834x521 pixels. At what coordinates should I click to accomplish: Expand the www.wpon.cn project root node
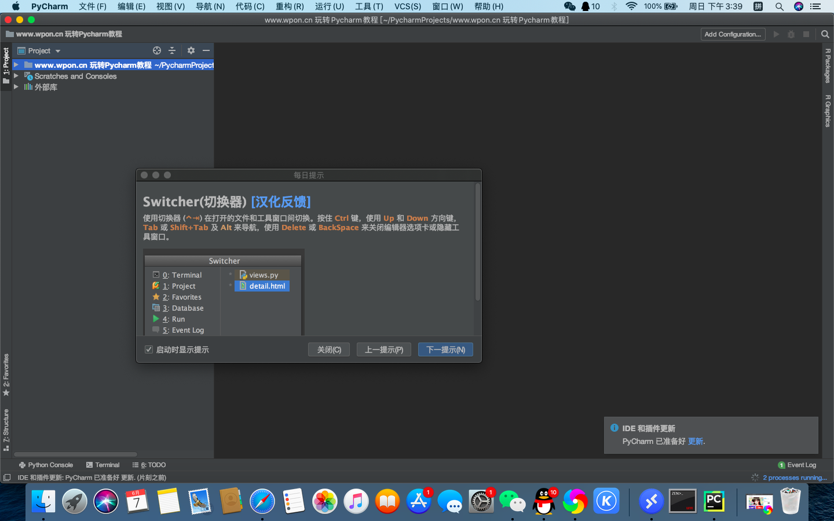pyautogui.click(x=16, y=65)
